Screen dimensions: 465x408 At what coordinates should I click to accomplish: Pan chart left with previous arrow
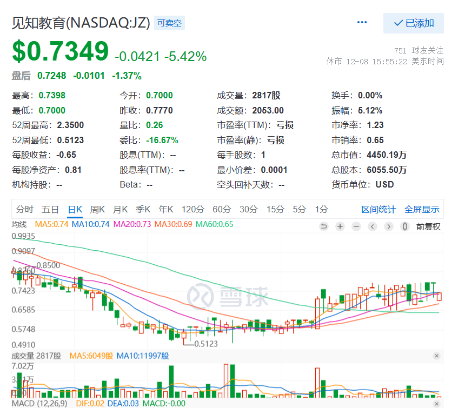point(373,226)
